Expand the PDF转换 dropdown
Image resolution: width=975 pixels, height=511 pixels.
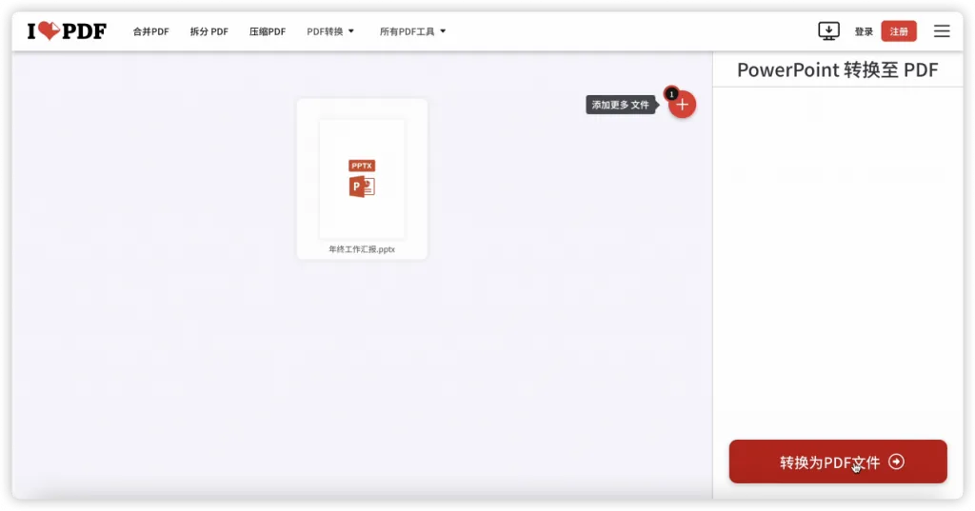click(330, 31)
